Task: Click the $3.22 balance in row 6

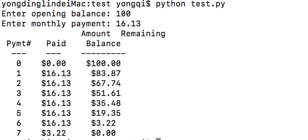Action: (103, 123)
